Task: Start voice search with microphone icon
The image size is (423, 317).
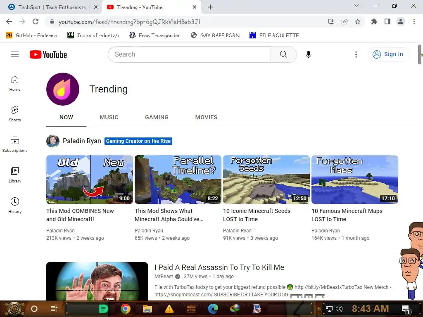Action: (308, 54)
